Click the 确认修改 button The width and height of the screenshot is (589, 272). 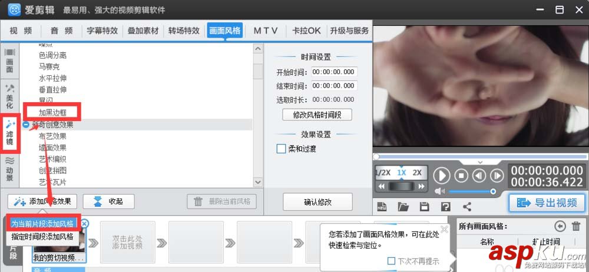[x=318, y=202]
